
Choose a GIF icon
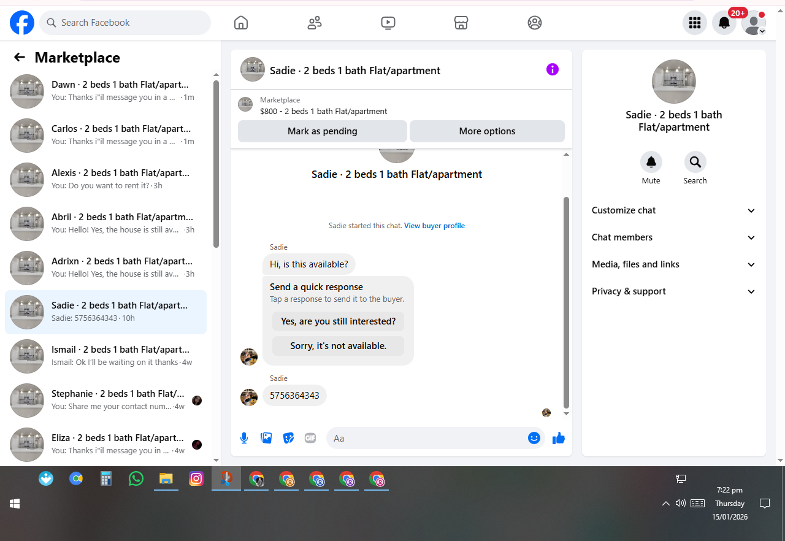(310, 438)
